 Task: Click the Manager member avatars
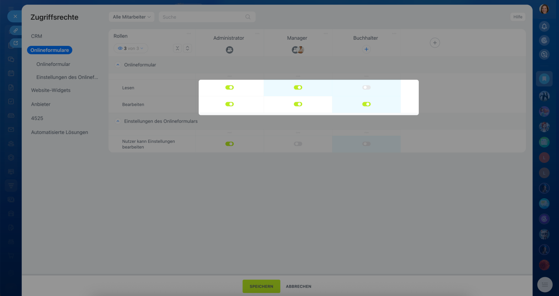click(x=298, y=50)
